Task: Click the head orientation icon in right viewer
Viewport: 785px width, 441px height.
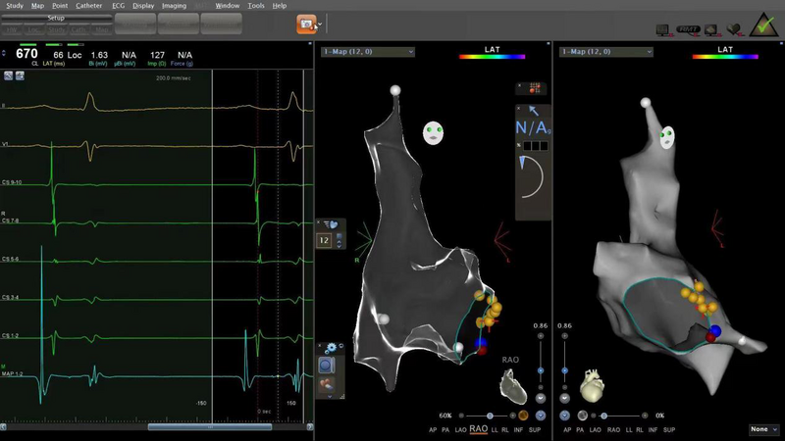Action: point(668,137)
